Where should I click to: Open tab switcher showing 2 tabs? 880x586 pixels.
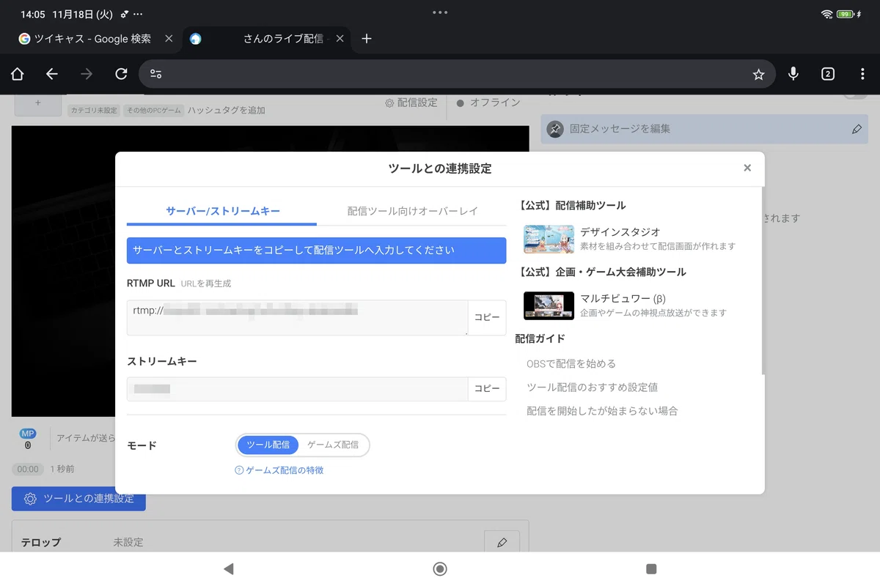(828, 74)
